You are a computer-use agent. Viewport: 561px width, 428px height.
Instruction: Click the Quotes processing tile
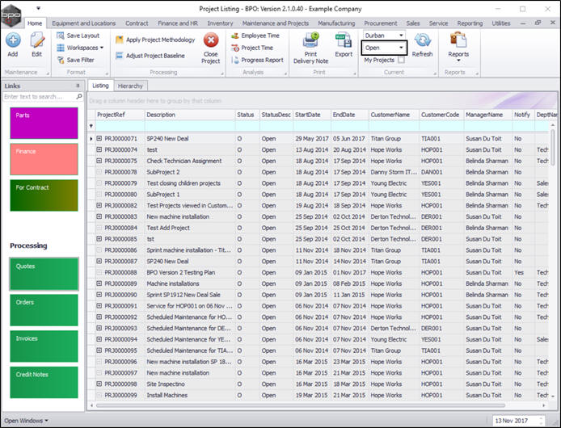(44, 274)
